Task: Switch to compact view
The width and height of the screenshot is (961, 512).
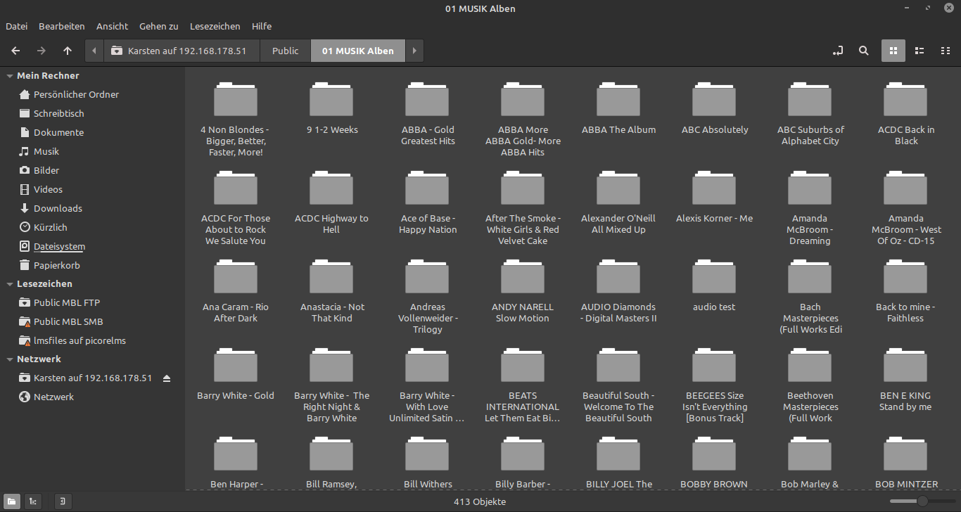Action: [946, 51]
